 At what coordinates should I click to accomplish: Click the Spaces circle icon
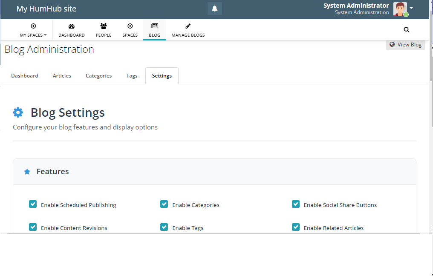(130, 26)
